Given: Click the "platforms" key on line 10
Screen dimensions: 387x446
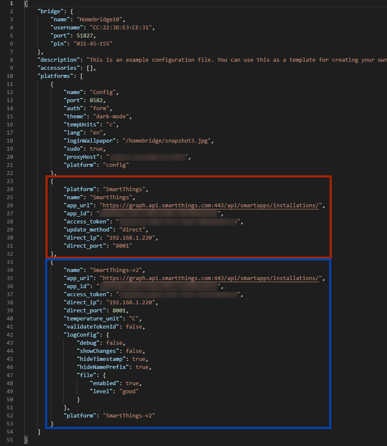Looking at the screenshot, I should point(55,76).
